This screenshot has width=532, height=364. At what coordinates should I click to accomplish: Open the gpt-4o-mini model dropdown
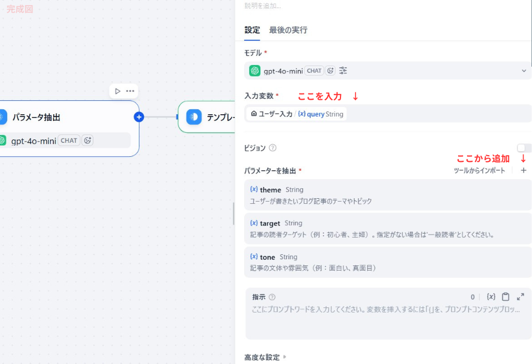(524, 71)
